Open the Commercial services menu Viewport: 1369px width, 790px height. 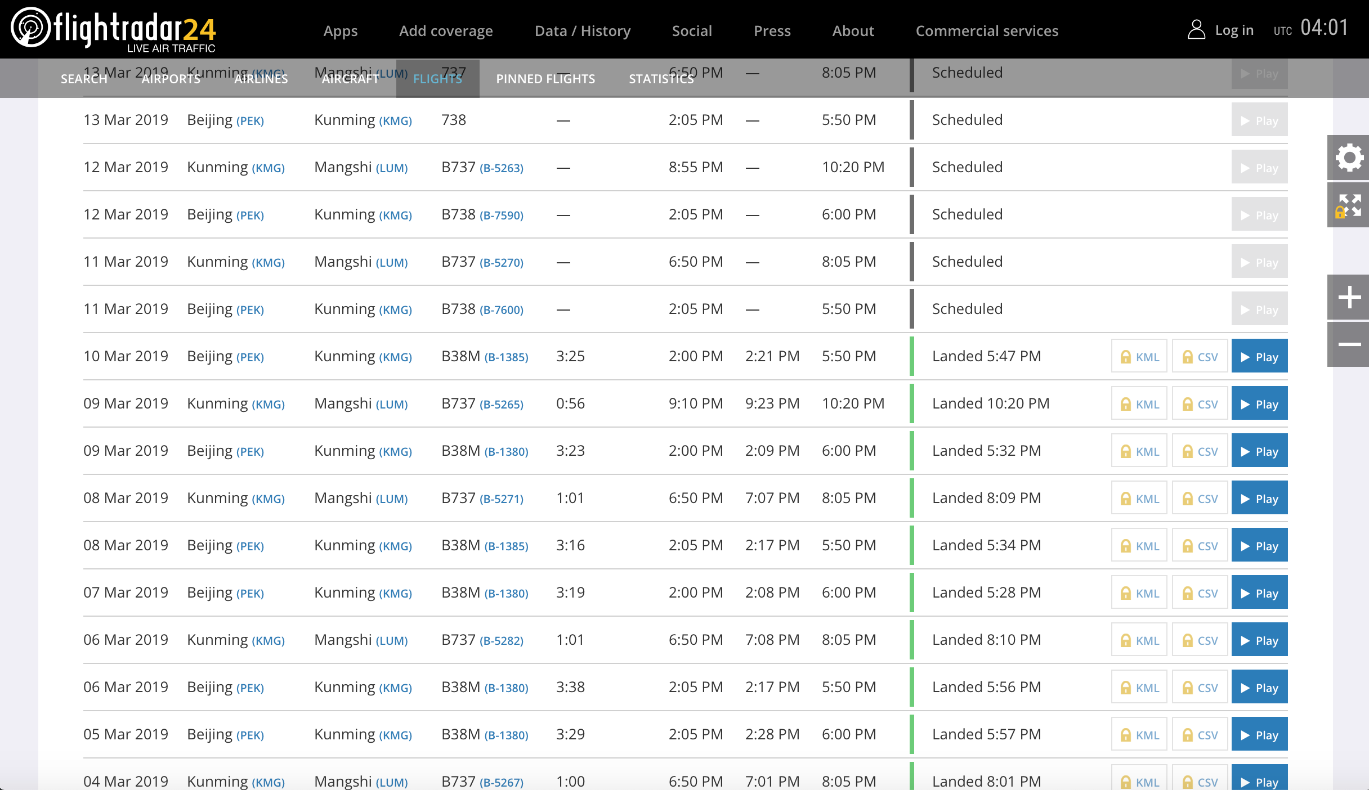coord(987,31)
